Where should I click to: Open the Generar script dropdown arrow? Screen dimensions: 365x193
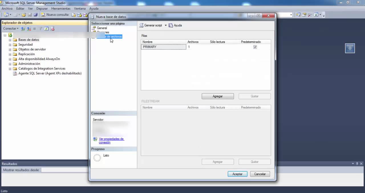coord(165,25)
